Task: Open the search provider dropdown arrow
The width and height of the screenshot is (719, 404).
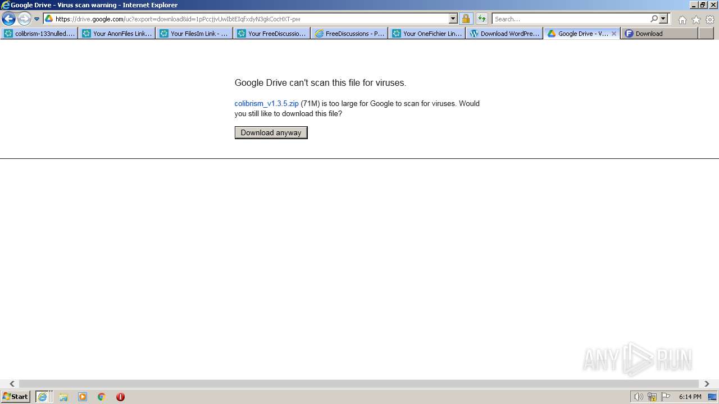Action: click(x=663, y=19)
